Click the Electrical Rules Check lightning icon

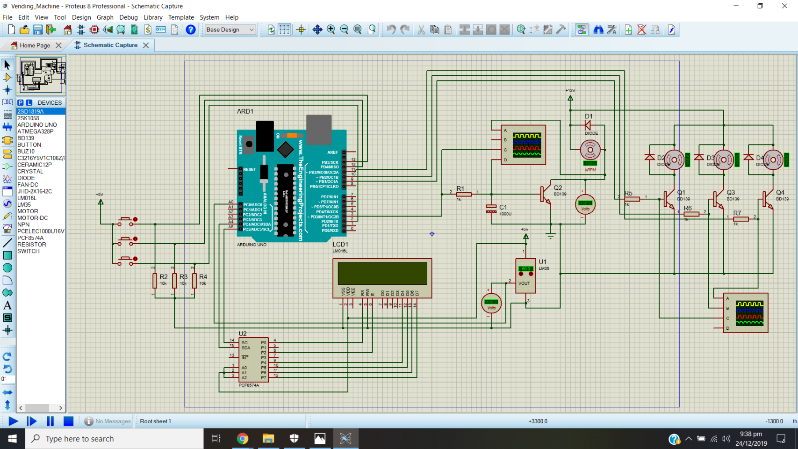coord(672,29)
